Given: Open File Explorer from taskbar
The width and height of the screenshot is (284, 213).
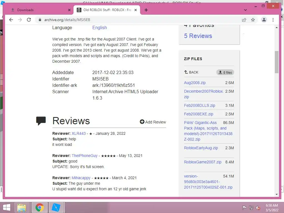Looking at the screenshot, I should [x=22, y=207].
